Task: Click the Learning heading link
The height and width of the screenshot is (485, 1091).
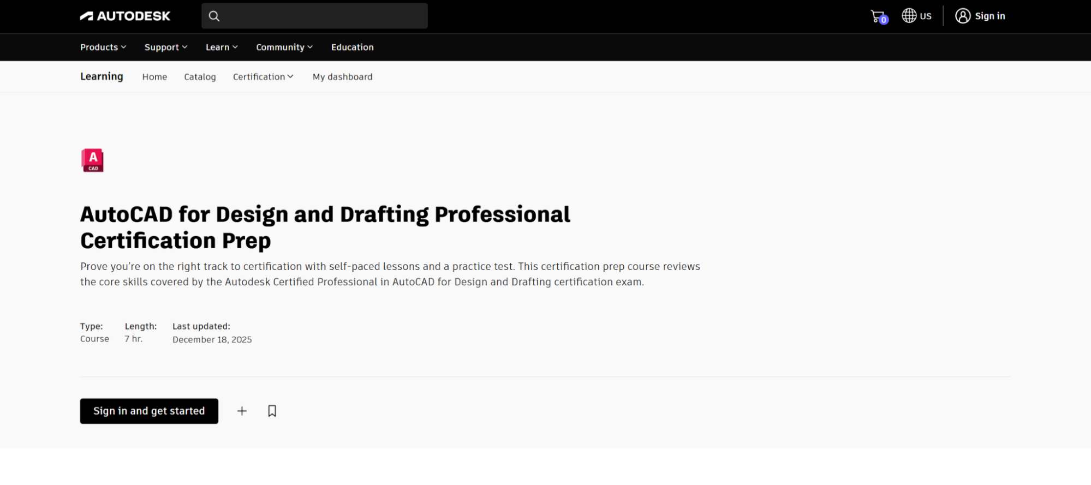Action: (102, 76)
